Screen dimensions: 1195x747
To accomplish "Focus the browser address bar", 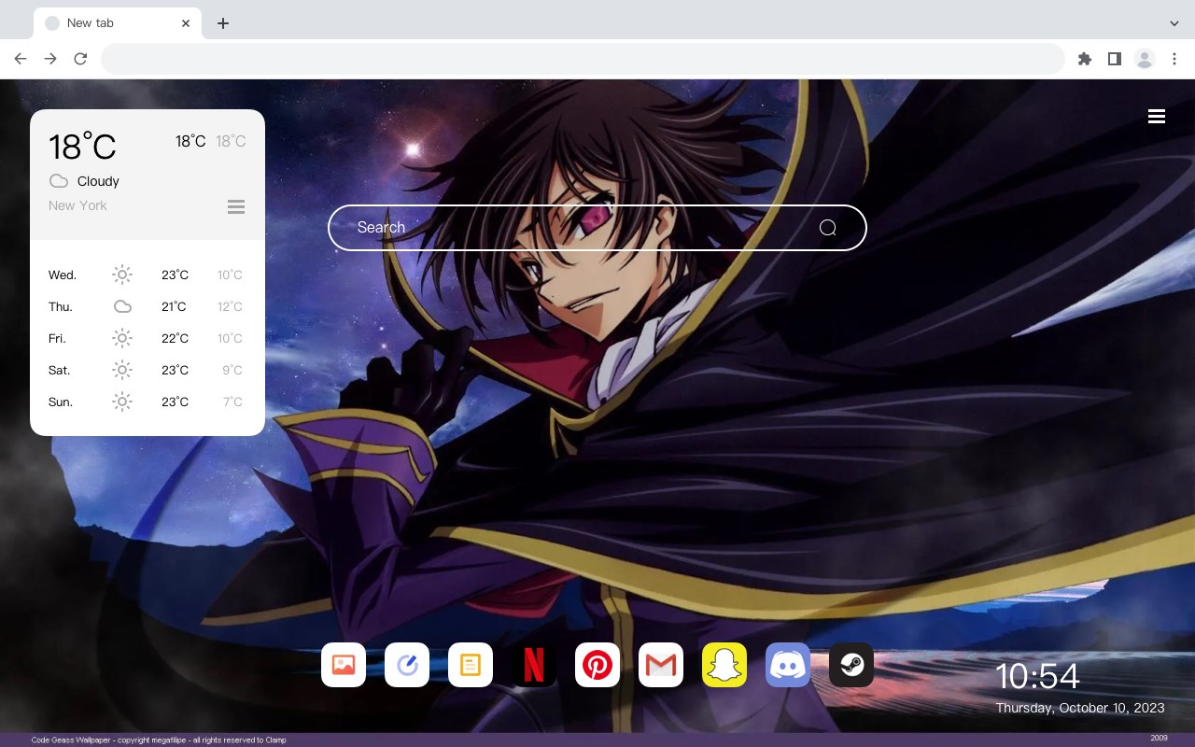I will pos(583,59).
